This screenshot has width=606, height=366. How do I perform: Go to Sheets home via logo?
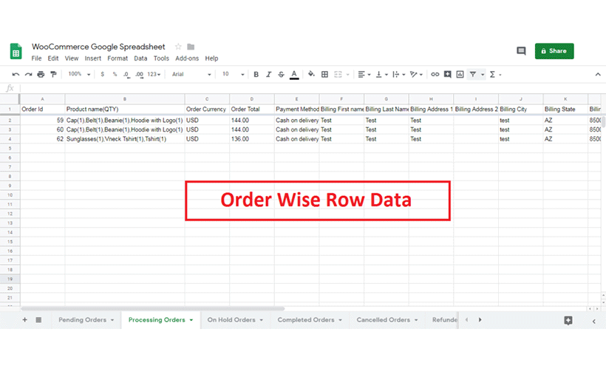point(16,51)
